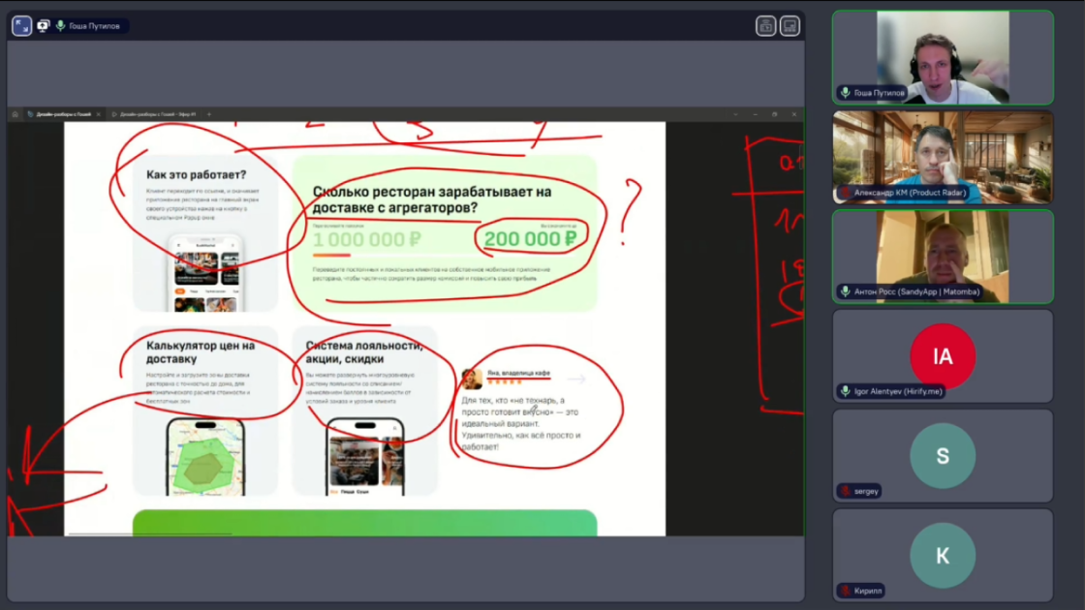The width and height of the screenshot is (1085, 610).
Task: Select Антон Росс video tile
Action: click(943, 257)
